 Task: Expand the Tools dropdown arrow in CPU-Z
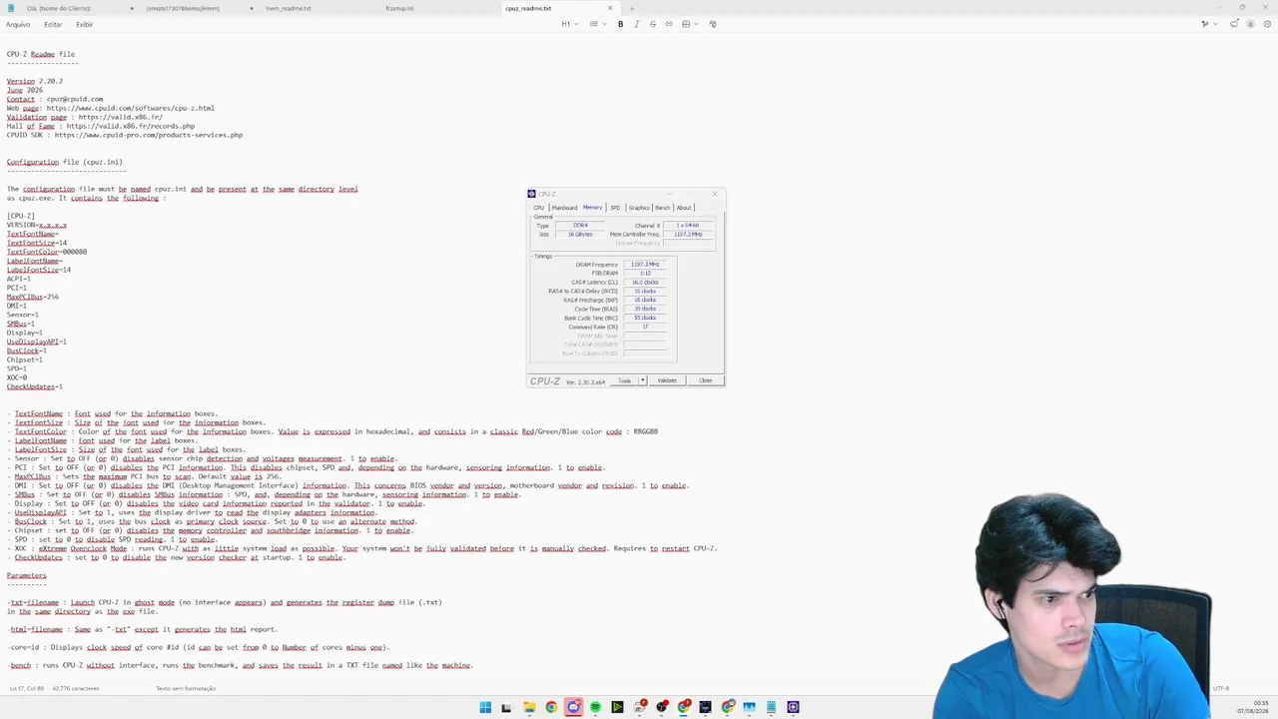tap(642, 380)
